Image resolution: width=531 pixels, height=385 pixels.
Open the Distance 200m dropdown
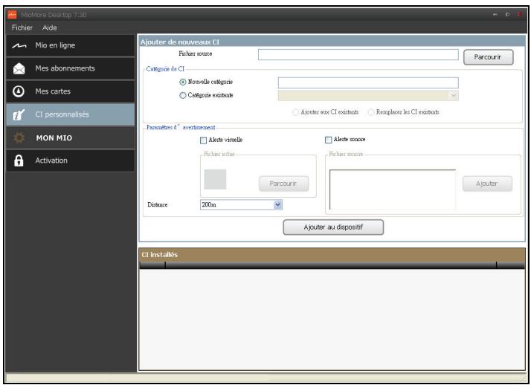click(277, 204)
